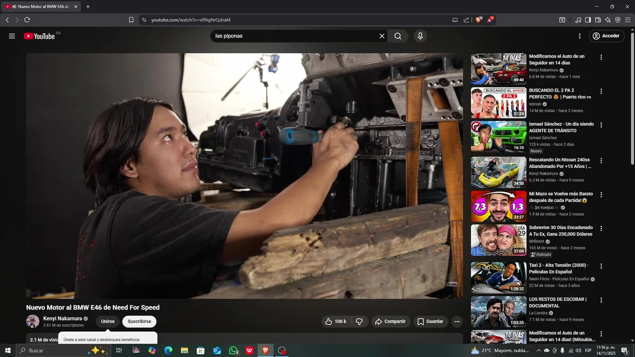Clear the search box with the X
Screen dimensions: 635x357
click(x=382, y=36)
